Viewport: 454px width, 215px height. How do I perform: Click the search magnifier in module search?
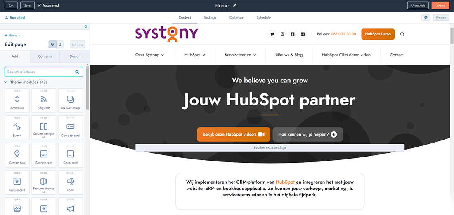click(x=77, y=72)
